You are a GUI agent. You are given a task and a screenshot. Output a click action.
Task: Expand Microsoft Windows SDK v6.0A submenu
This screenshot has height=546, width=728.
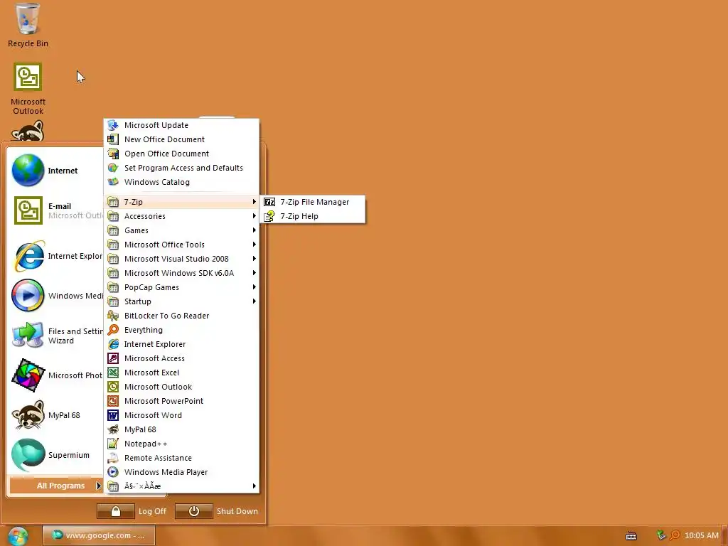click(181, 273)
